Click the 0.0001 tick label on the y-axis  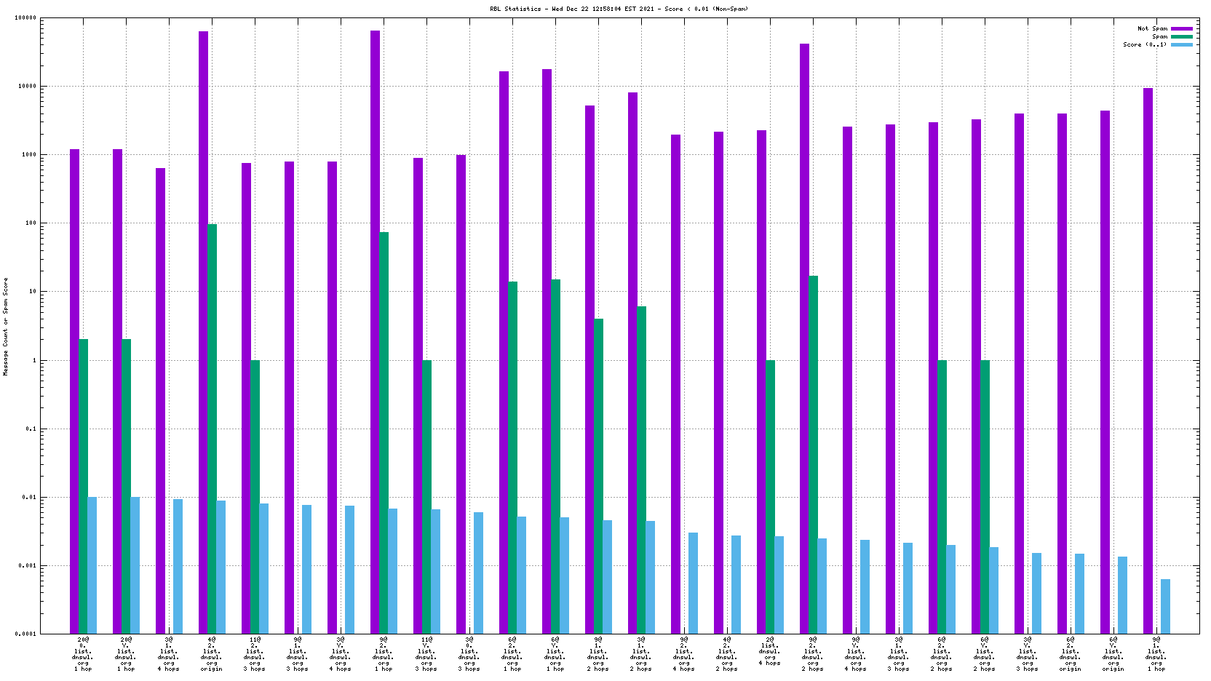[x=25, y=634]
